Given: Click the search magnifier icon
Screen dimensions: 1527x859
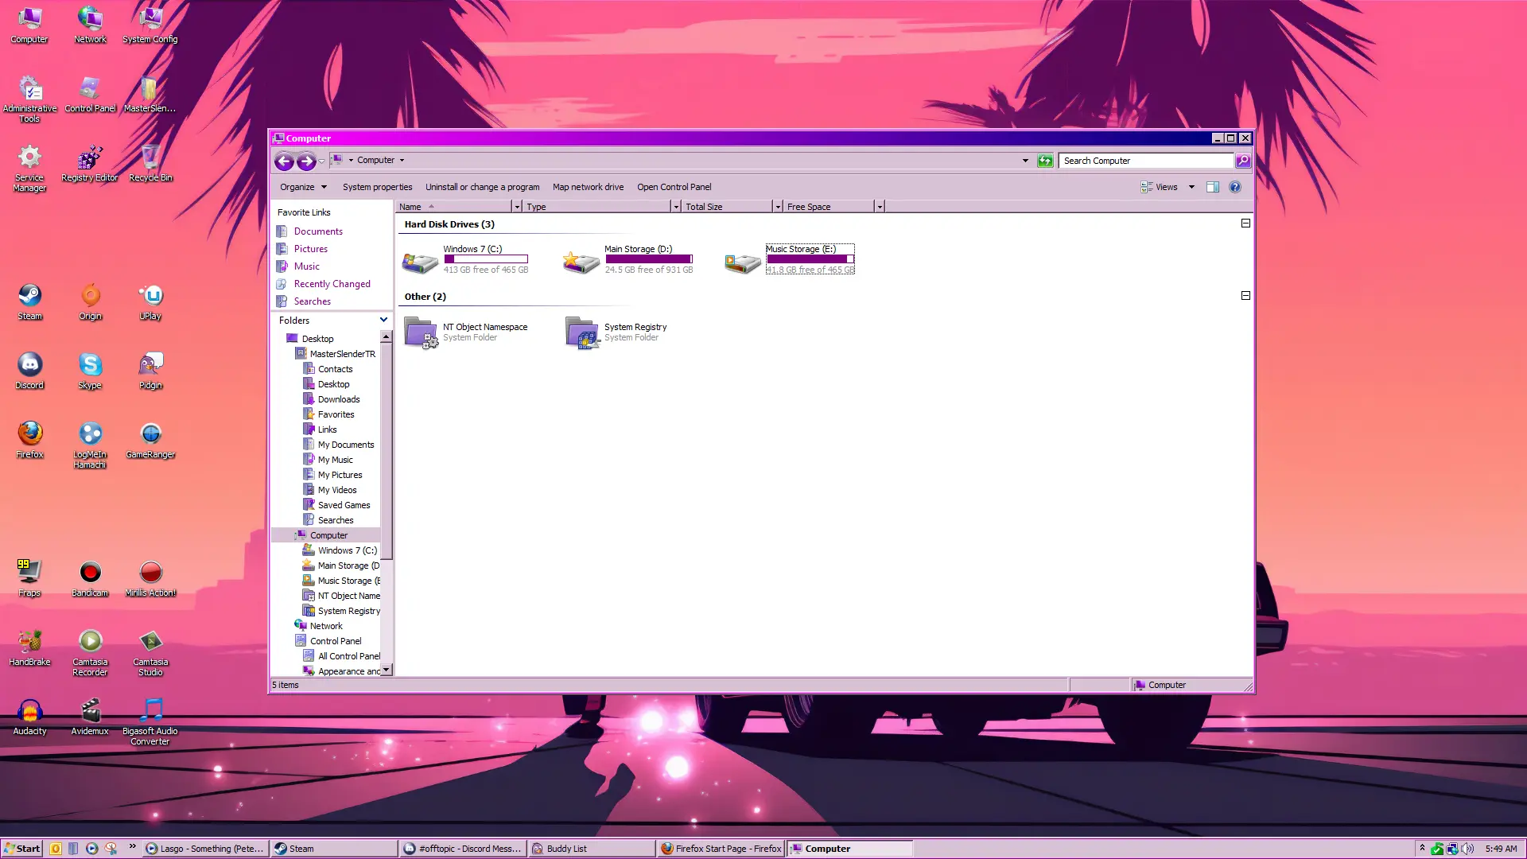Looking at the screenshot, I should [x=1243, y=161].
